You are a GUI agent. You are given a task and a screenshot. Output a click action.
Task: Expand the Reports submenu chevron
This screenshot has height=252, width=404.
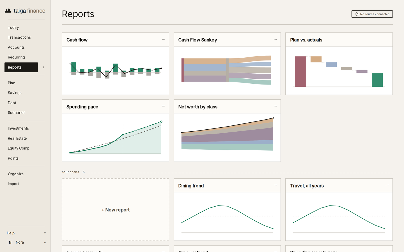tap(43, 67)
